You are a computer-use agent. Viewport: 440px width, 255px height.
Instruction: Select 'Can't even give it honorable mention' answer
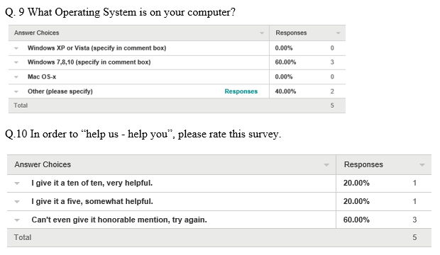click(119, 220)
